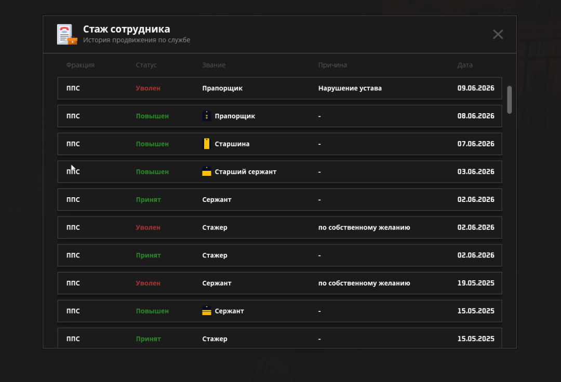
Task: Click Сержант rank text dated 15.05.2025
Action: pos(229,311)
